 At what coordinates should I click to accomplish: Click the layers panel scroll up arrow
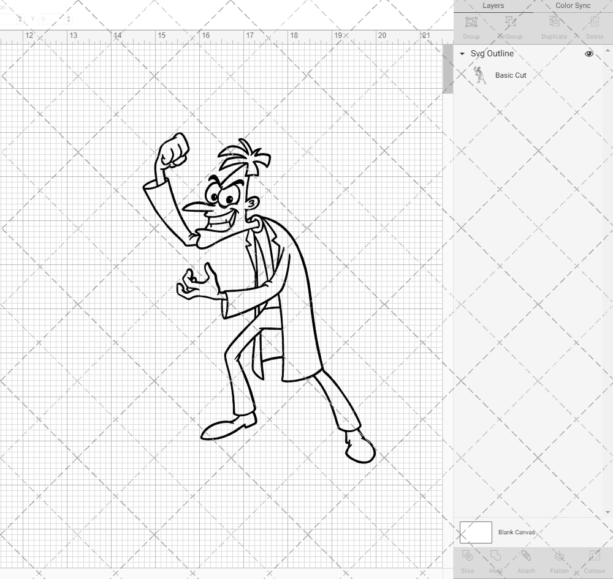(607, 51)
